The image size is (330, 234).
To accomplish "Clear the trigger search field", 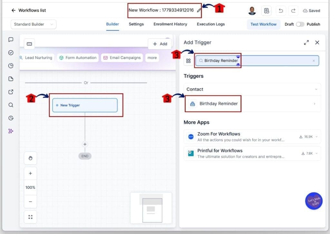I will click(314, 61).
